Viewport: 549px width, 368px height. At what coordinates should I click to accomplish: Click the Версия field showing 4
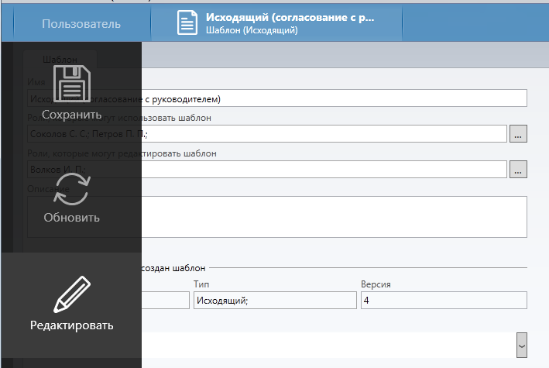tap(443, 301)
